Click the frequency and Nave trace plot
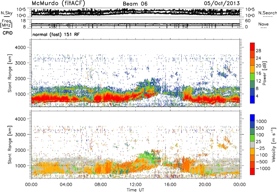The height and width of the screenshot is (192, 277). pos(135,24)
